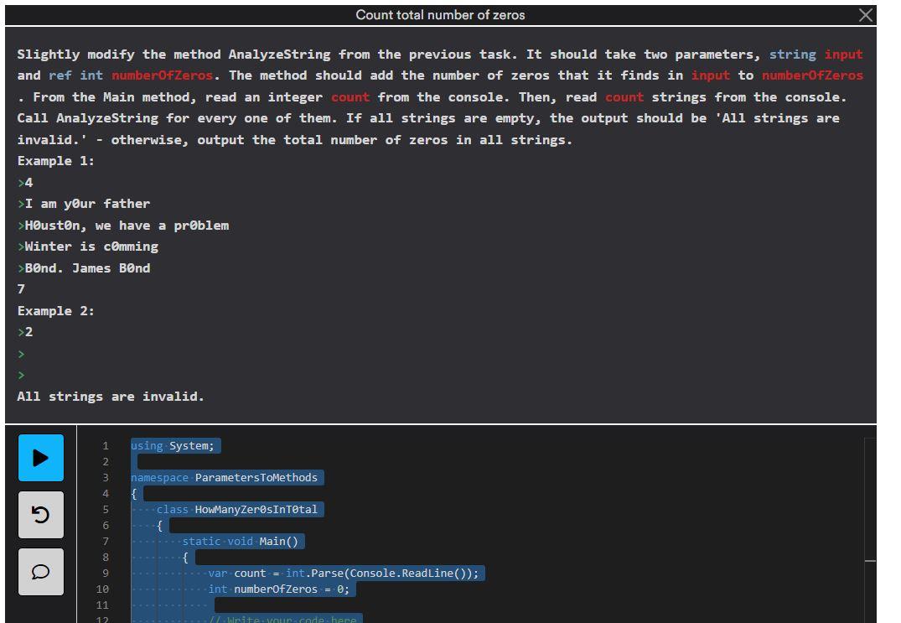Click the Example 2 input prompt line
The height and width of the screenshot is (623, 901).
pyautogui.click(x=21, y=331)
